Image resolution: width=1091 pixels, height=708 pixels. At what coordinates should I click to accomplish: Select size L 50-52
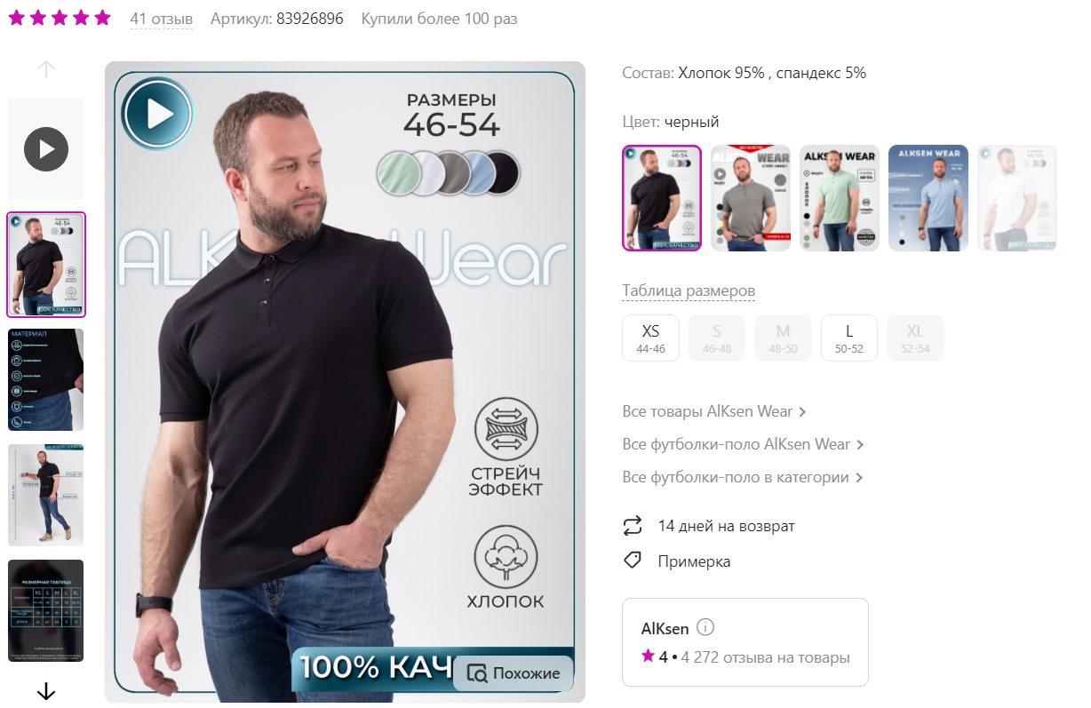point(849,338)
